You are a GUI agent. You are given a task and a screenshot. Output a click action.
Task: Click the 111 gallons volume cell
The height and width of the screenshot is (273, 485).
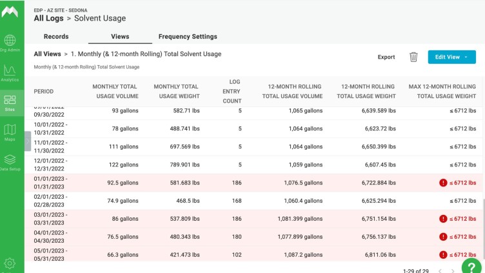click(123, 147)
